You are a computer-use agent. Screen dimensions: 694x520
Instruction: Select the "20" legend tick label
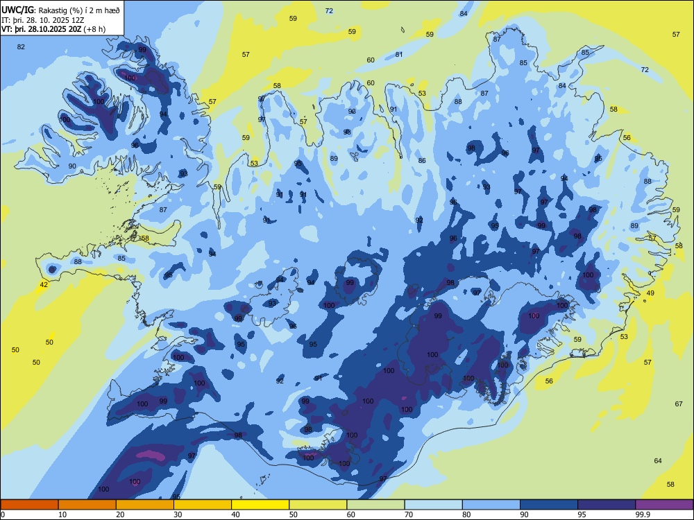coord(120,514)
